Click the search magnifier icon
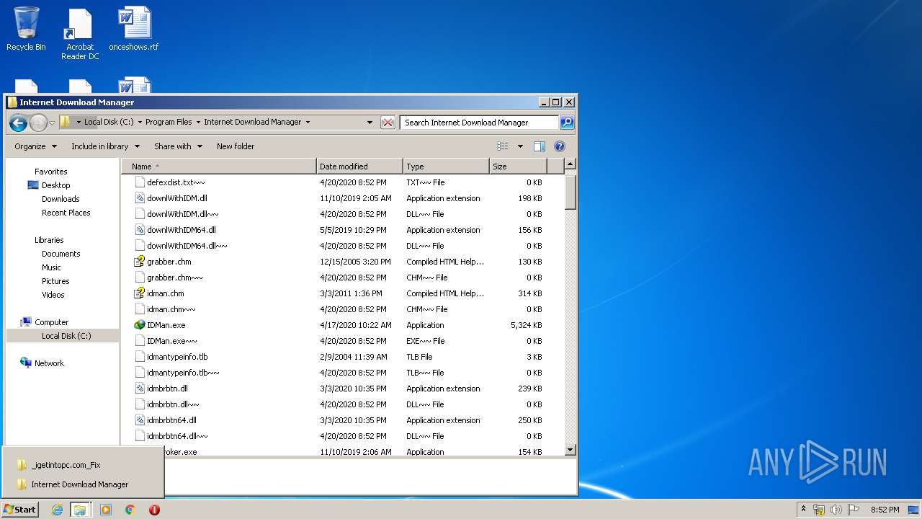 coord(567,123)
